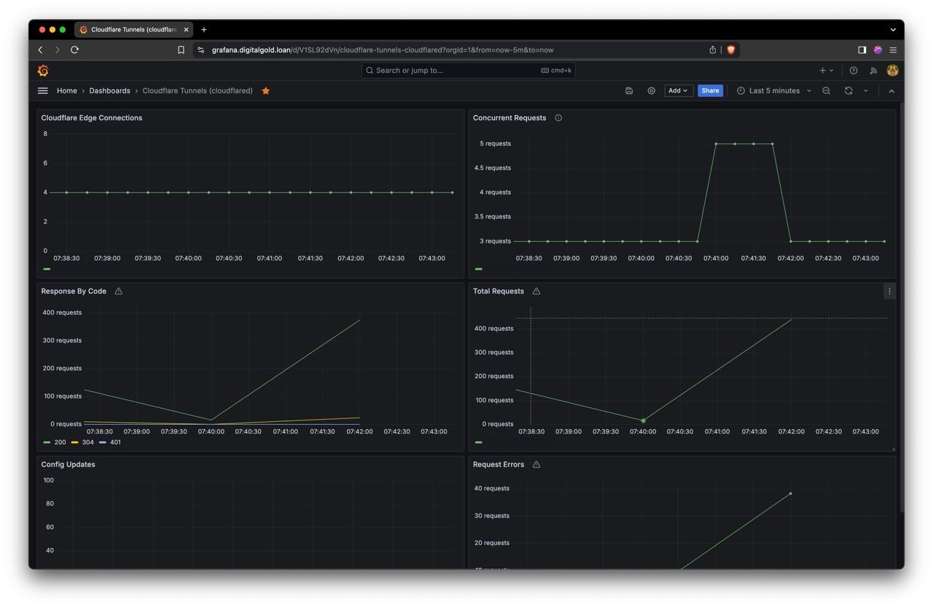The width and height of the screenshot is (933, 607).
Task: Open the sidebar hamburger menu
Action: click(x=43, y=91)
